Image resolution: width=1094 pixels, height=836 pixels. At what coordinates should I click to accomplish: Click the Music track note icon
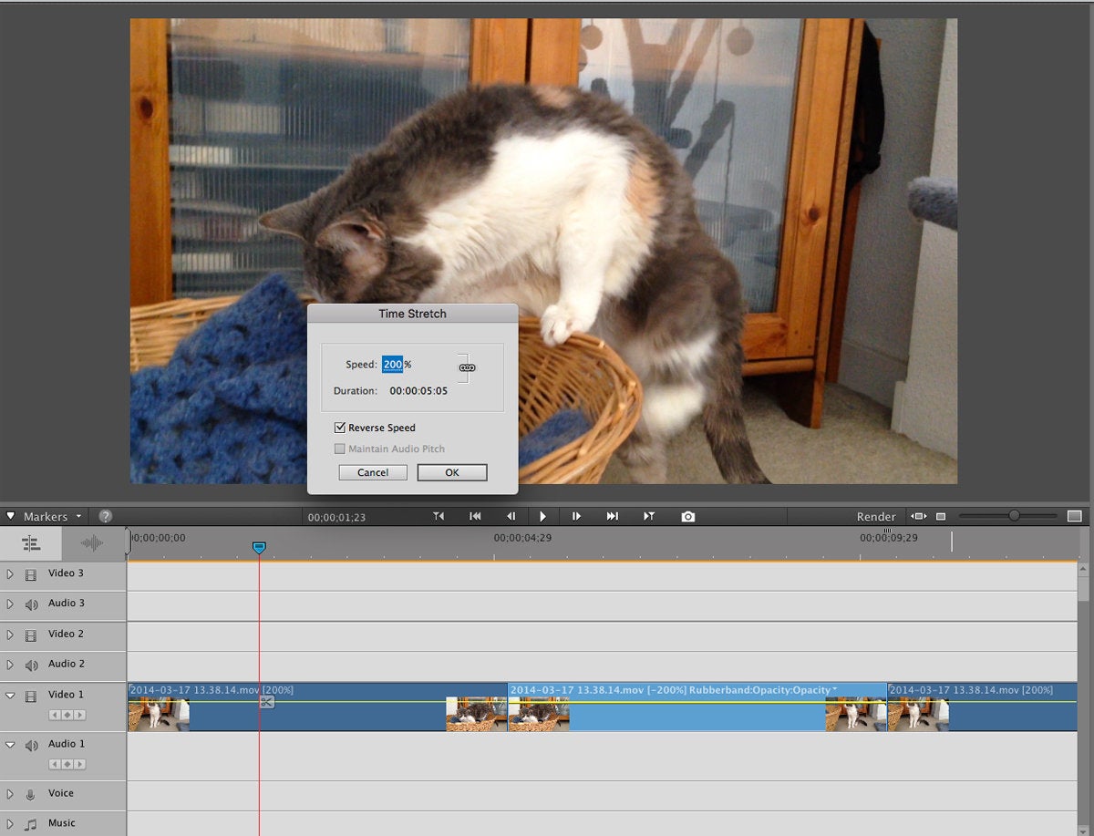[x=31, y=824]
